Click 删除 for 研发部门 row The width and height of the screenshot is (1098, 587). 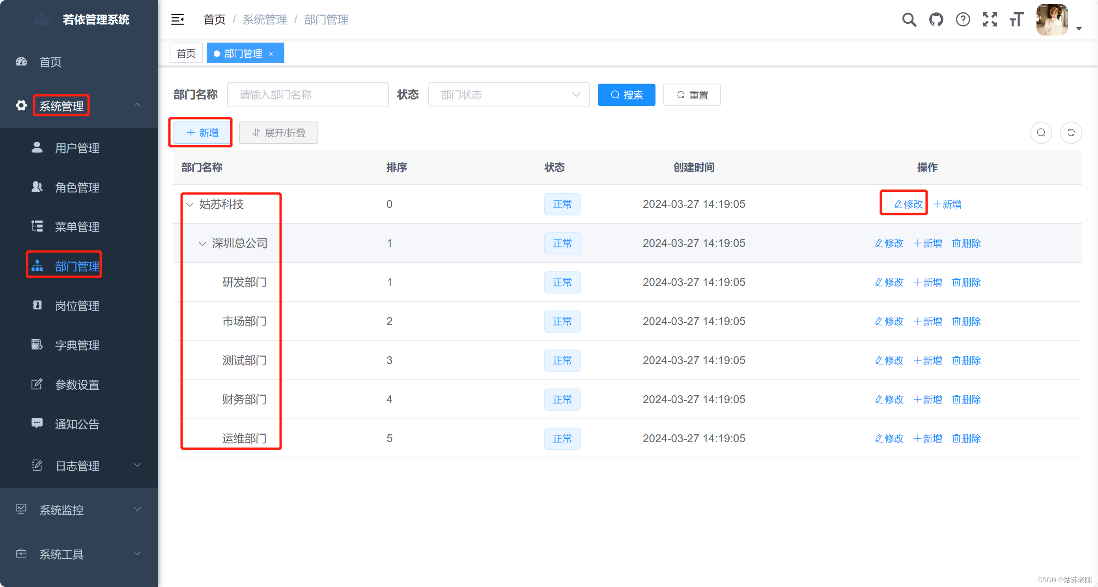coord(966,282)
